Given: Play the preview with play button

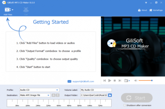Looking at the screenshot, I should tap(110, 81).
